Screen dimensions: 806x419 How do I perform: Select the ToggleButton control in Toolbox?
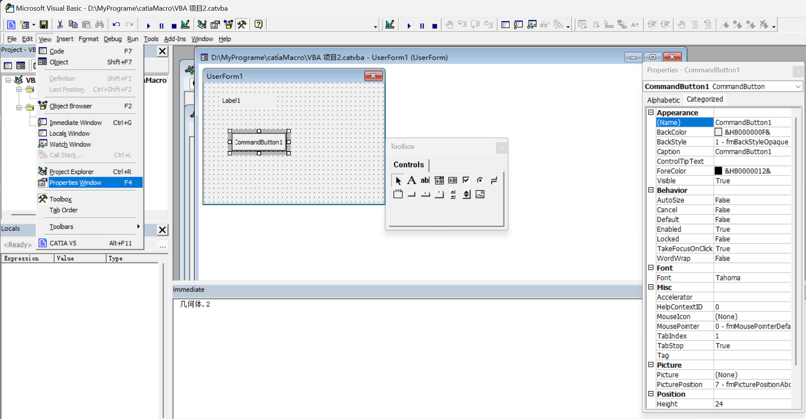click(x=494, y=180)
